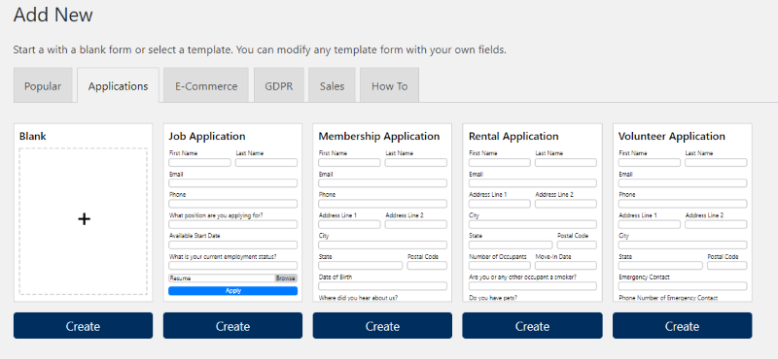The height and width of the screenshot is (359, 778).
Task: Open the Sales tab
Action: [x=332, y=85]
